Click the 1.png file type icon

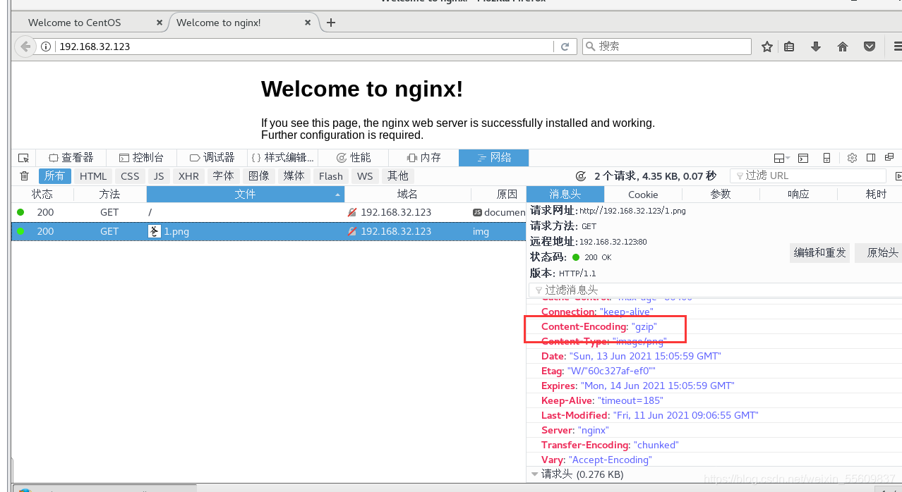pyautogui.click(x=154, y=231)
